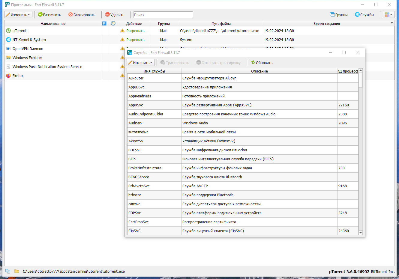Select the AppXSvc service row

click(x=243, y=105)
